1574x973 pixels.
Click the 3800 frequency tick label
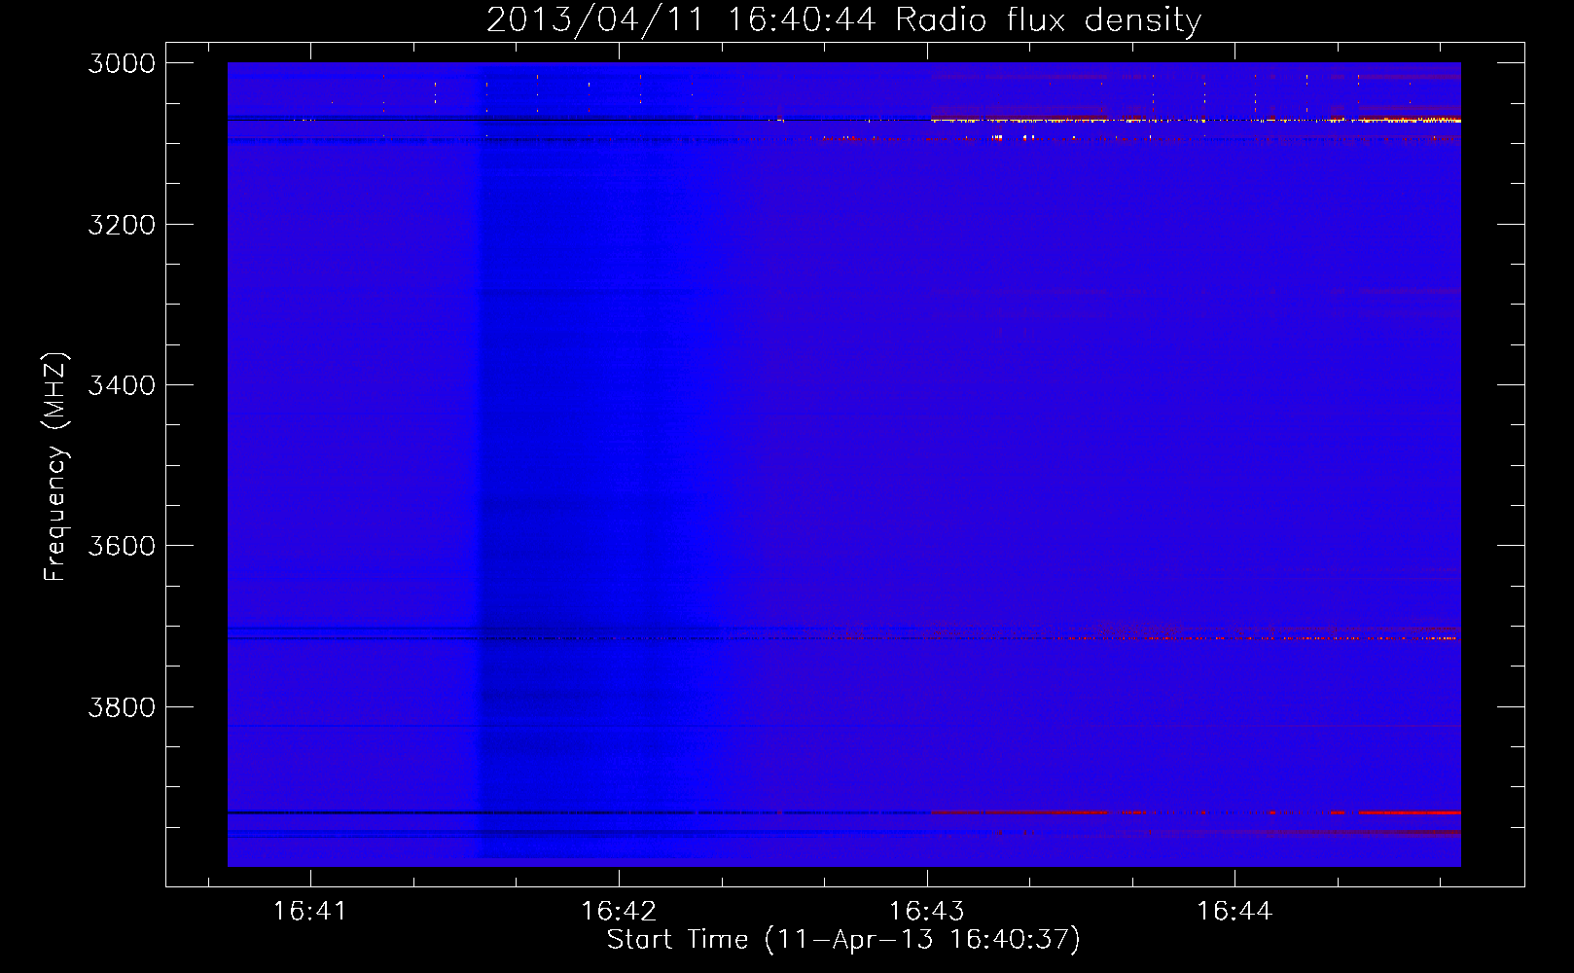click(122, 706)
